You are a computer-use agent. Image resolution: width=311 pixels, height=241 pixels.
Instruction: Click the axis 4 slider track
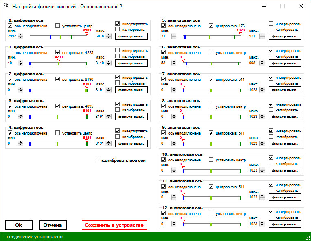[x=58, y=143]
